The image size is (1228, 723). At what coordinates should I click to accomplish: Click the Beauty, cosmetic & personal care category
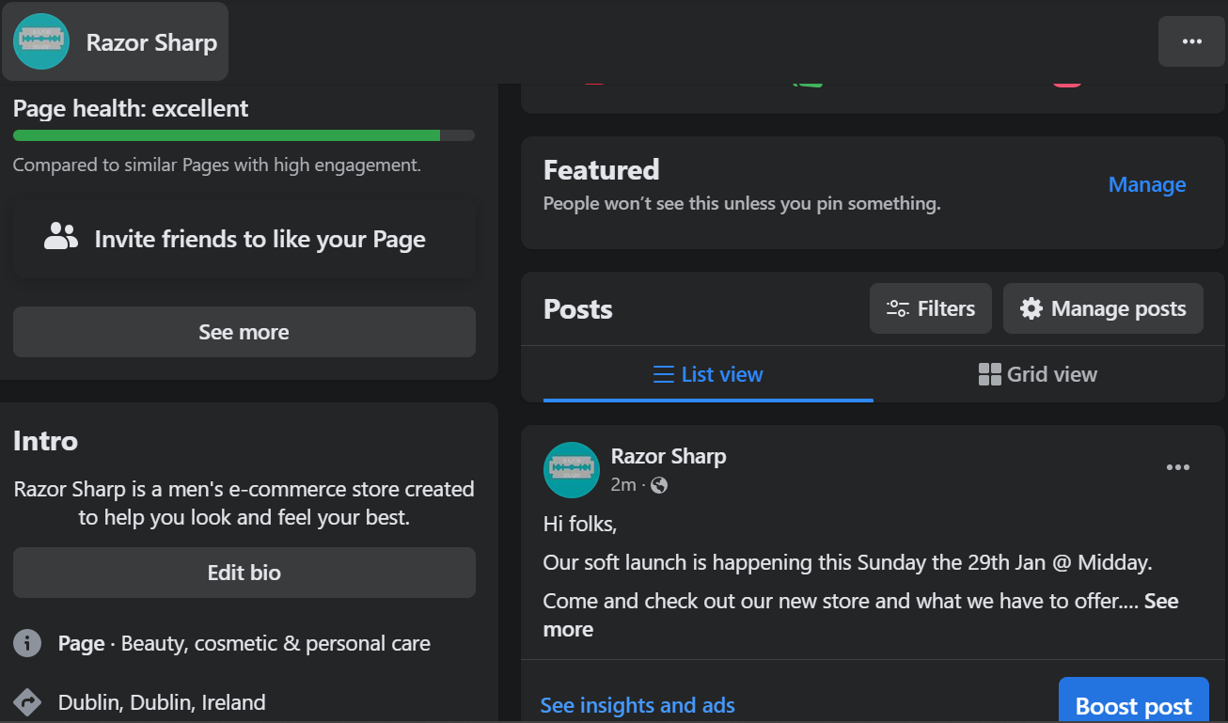point(276,644)
